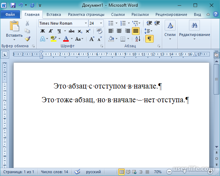Apply superscript formatting
The width and height of the screenshot is (220, 176).
(88, 31)
